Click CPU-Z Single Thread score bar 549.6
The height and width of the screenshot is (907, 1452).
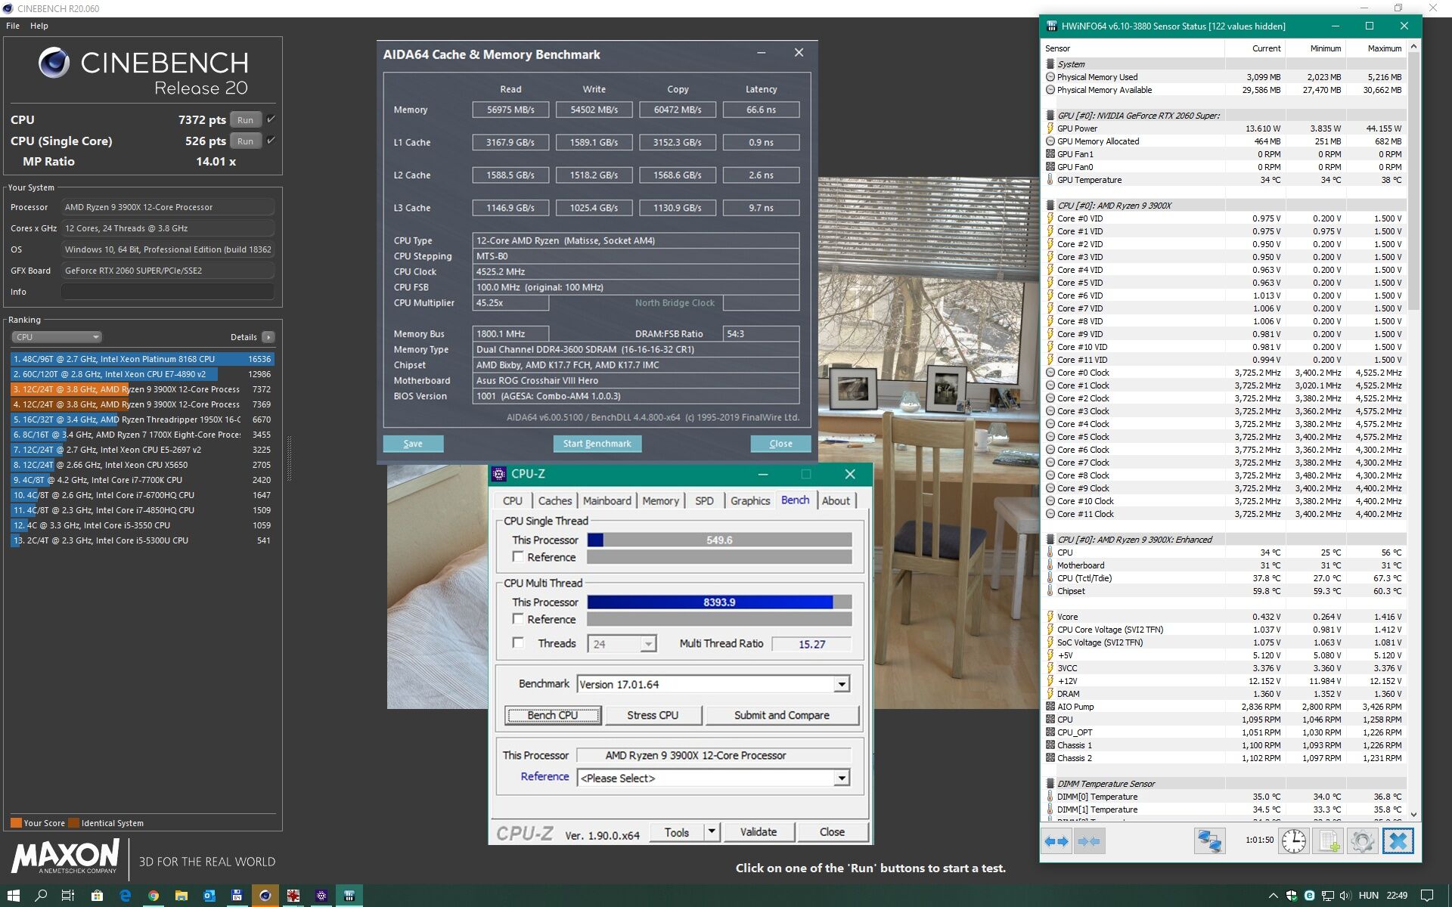click(x=719, y=540)
